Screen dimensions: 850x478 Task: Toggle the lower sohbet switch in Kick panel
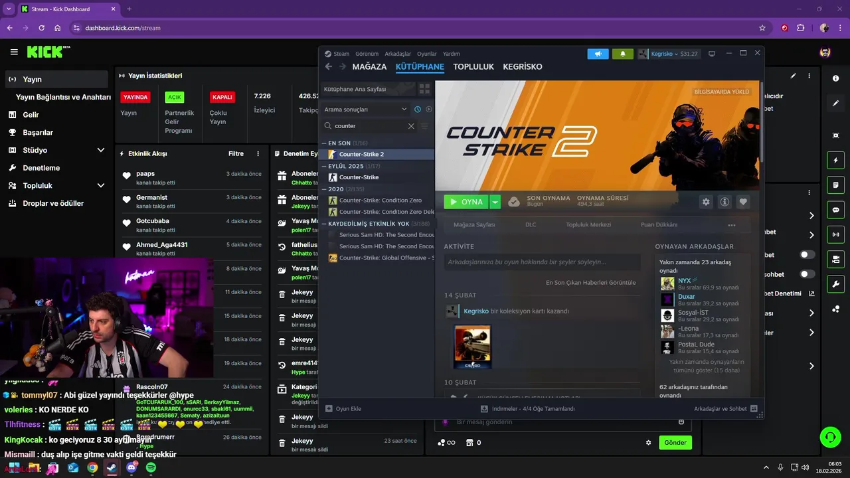click(x=807, y=274)
